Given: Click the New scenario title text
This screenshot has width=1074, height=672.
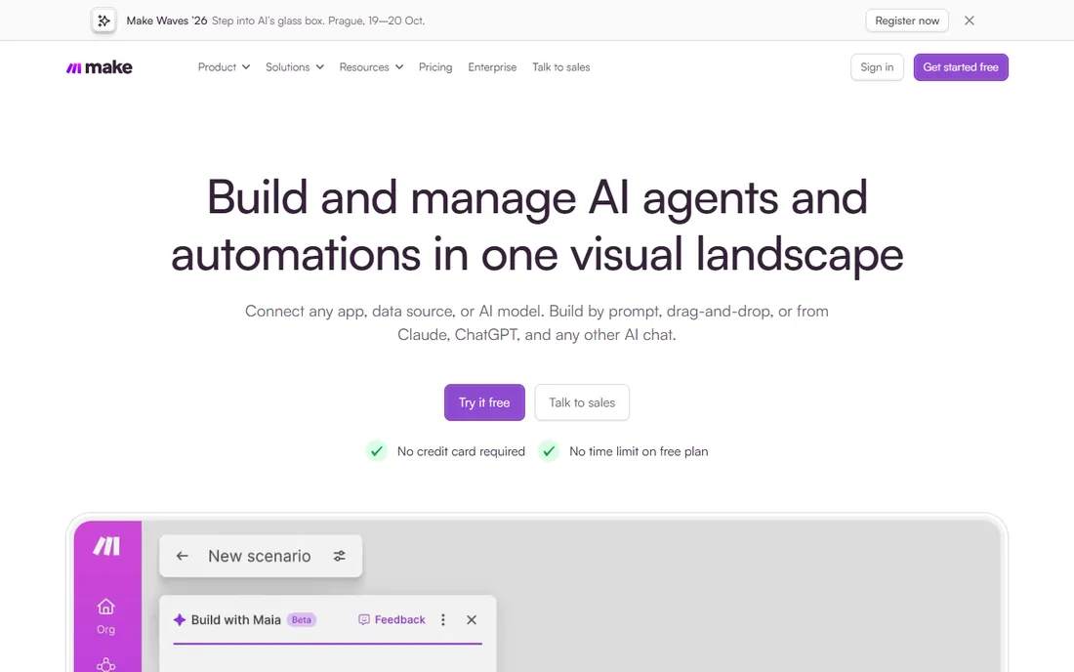Looking at the screenshot, I should (260, 556).
